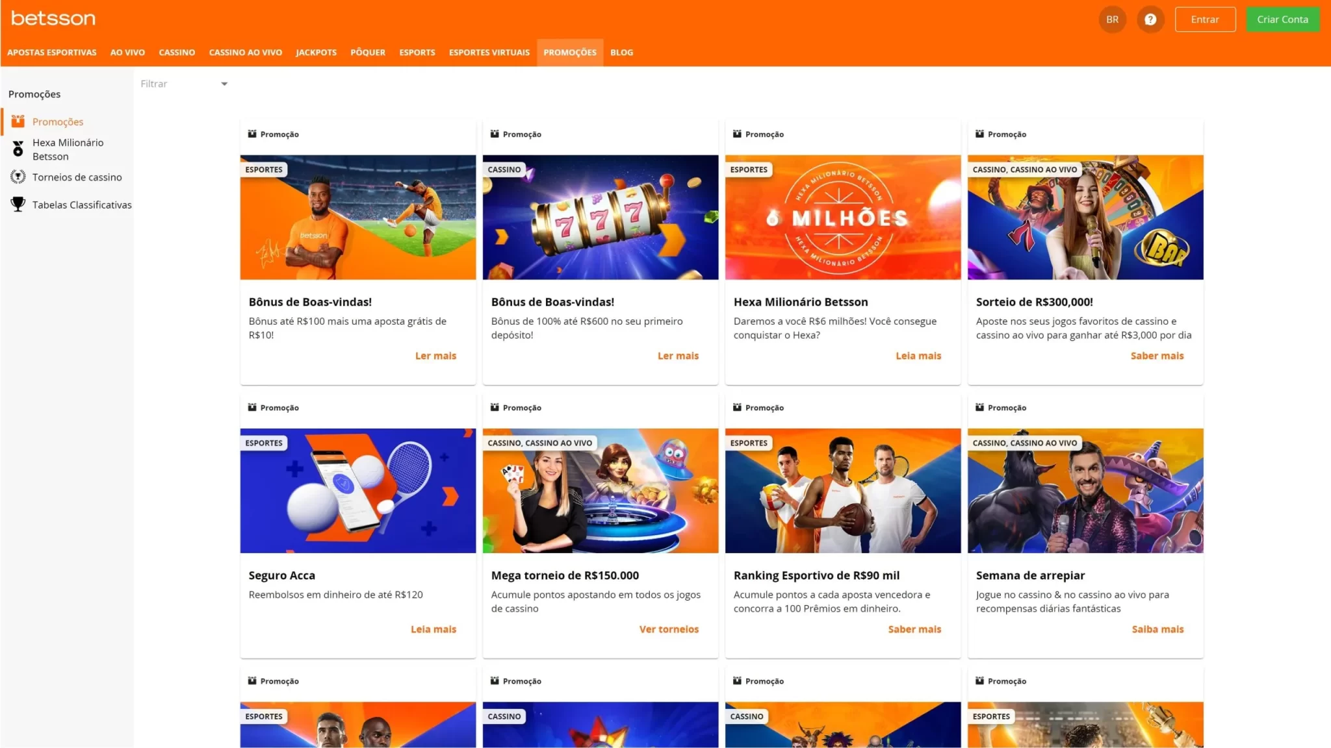Click the Mega torneio de R$150.000 title
This screenshot has width=1331, height=748.
[565, 575]
